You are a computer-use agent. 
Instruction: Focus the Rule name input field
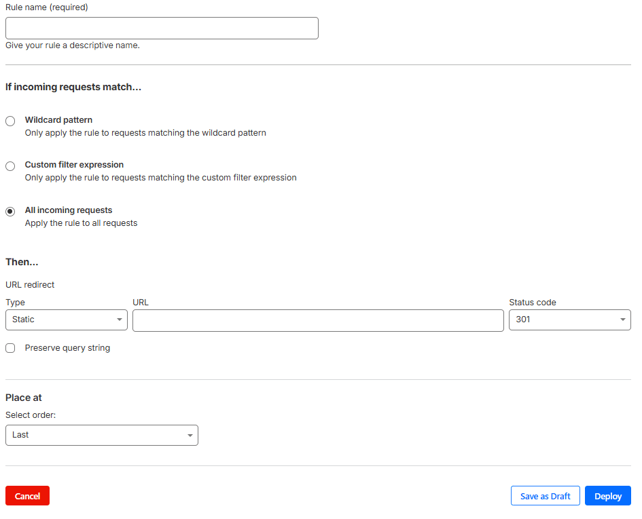(162, 28)
